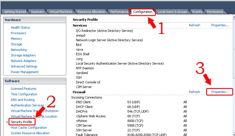Open the Permissions tab
The image size is (235, 136).
[x=215, y=12]
